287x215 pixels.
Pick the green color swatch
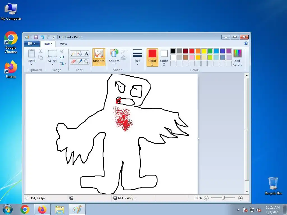pyautogui.click(x=210, y=51)
